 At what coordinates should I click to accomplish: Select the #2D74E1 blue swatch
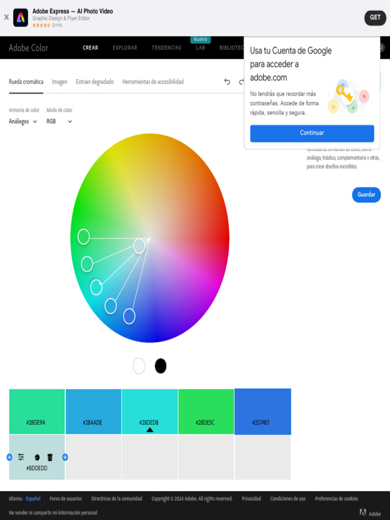coord(263,411)
